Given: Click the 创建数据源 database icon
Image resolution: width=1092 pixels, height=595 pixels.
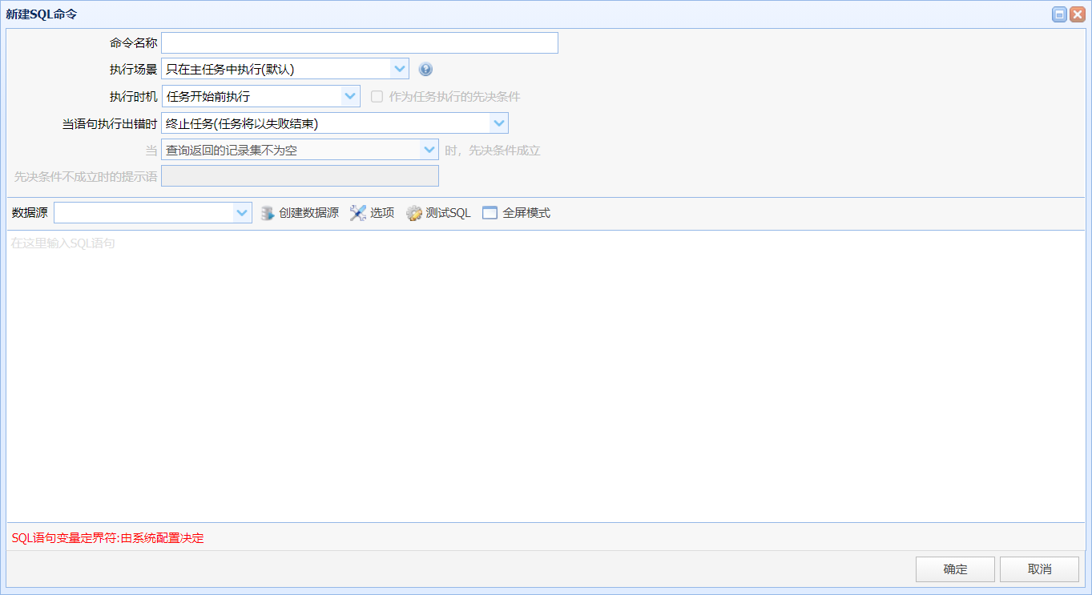Looking at the screenshot, I should (268, 213).
